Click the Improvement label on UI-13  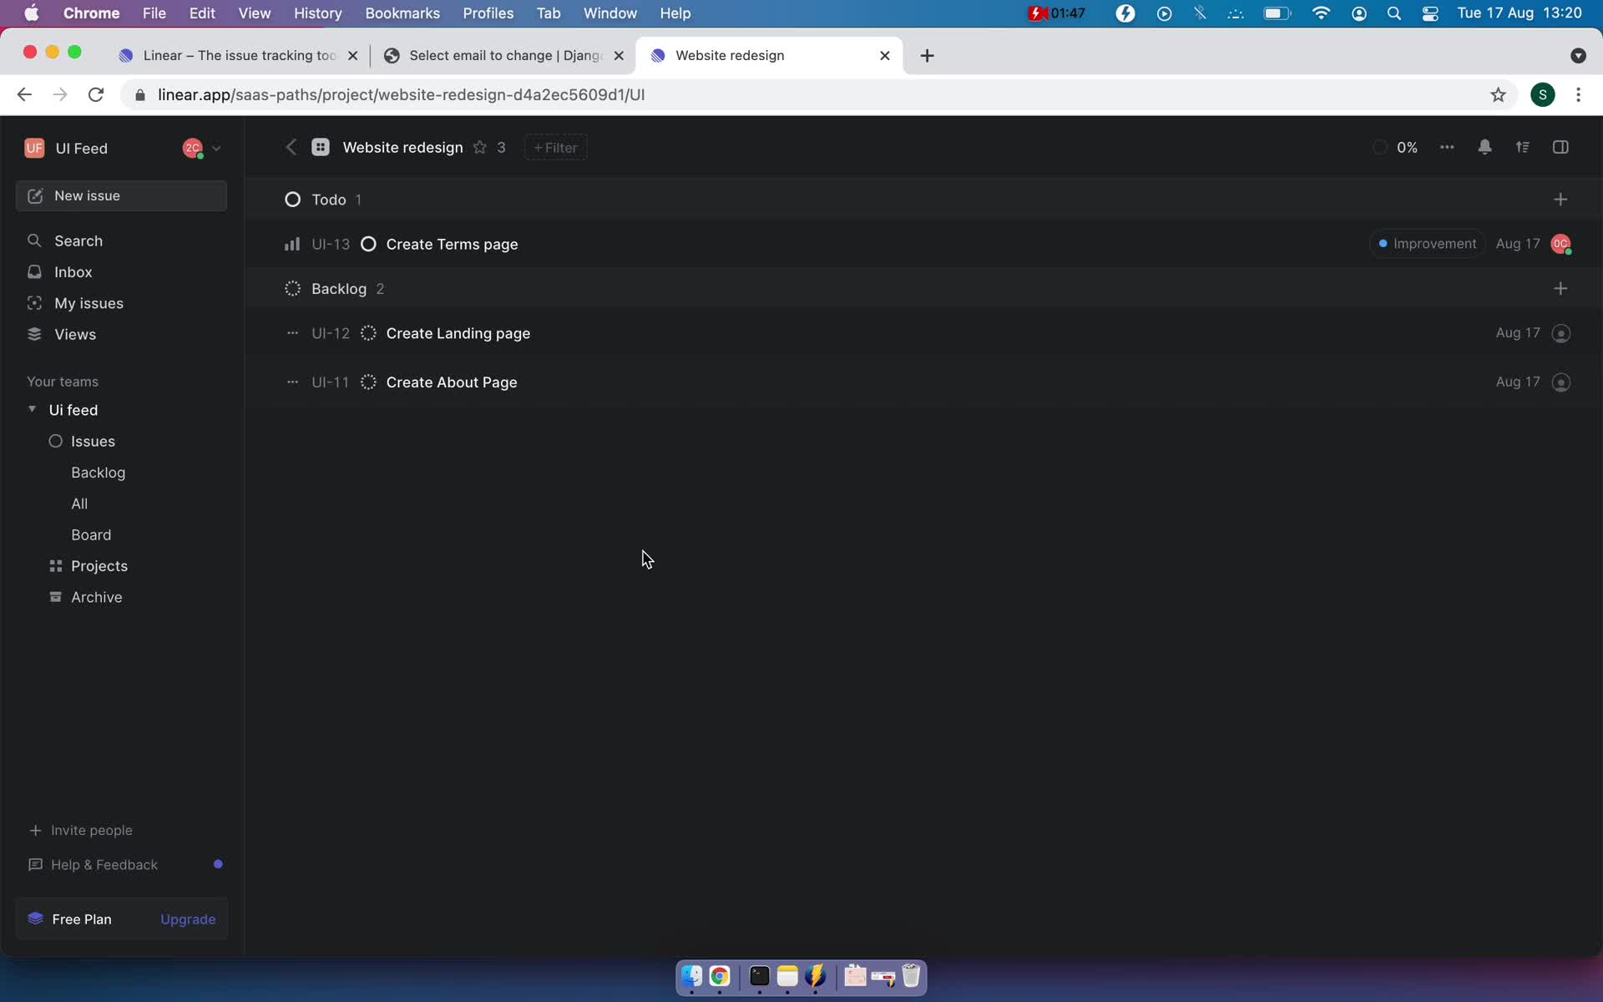[1427, 244]
